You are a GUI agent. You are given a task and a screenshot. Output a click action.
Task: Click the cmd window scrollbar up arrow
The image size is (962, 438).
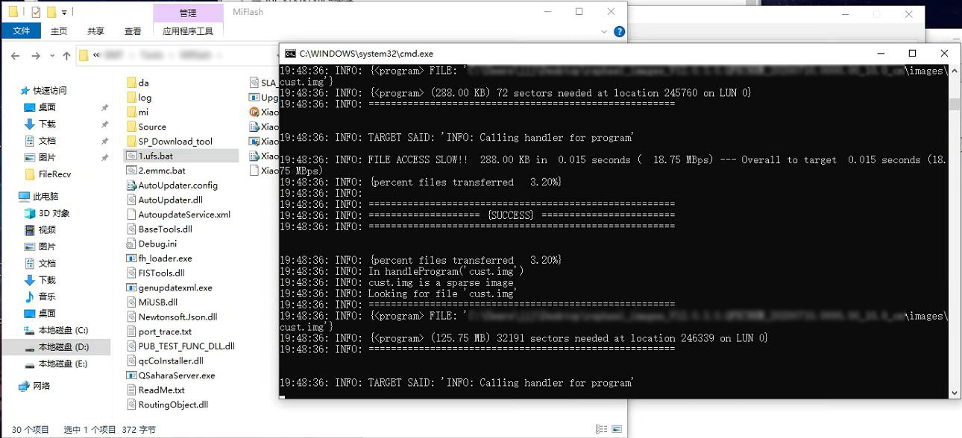pyautogui.click(x=955, y=72)
